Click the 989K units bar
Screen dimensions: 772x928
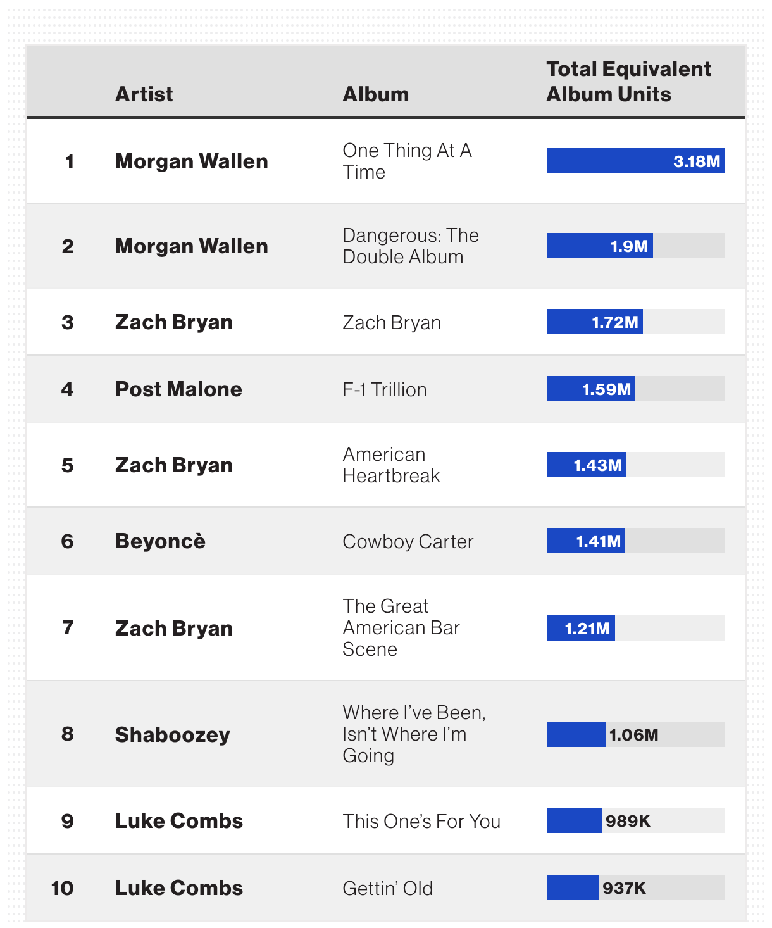click(x=575, y=820)
